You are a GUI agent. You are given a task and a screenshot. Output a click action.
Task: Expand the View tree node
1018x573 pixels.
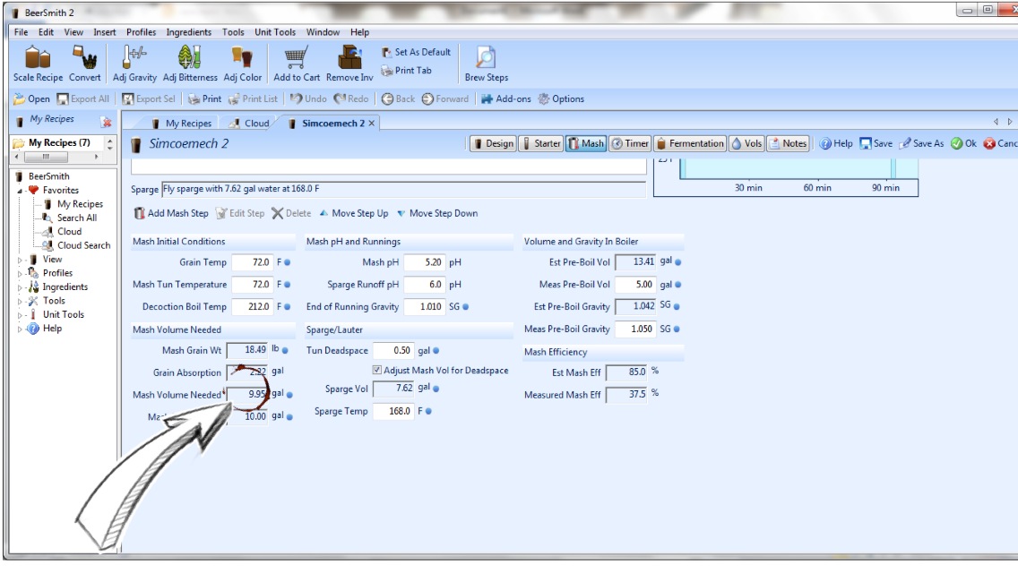(x=21, y=260)
